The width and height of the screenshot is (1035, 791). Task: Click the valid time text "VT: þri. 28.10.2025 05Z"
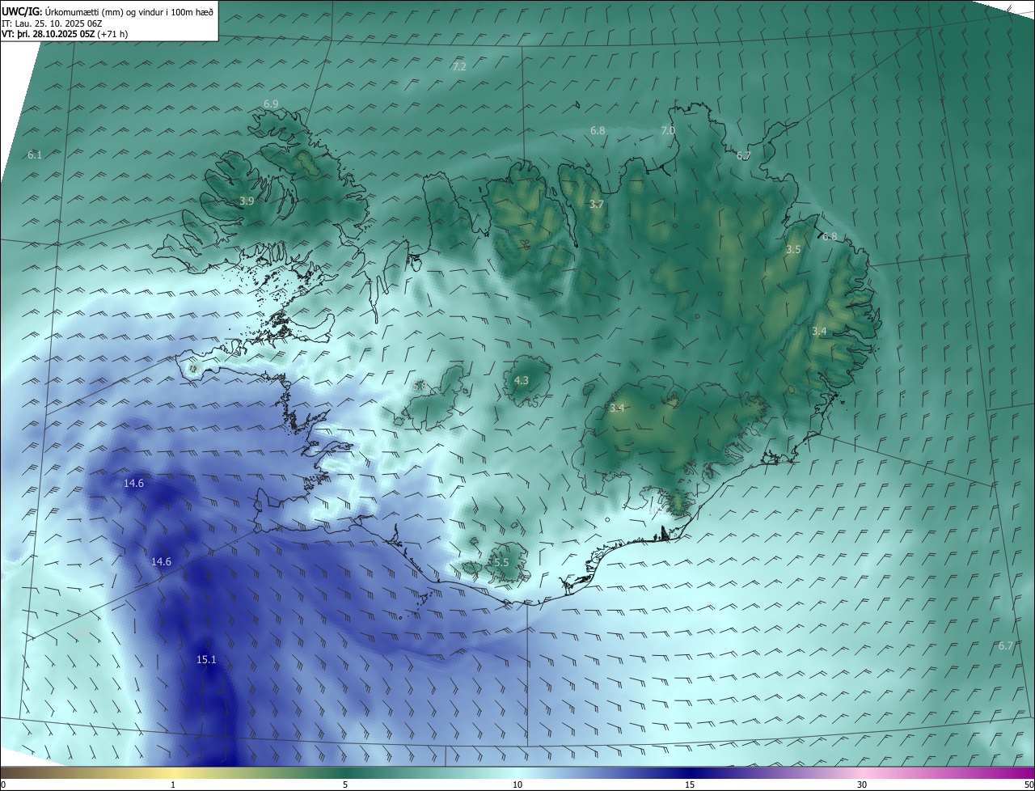click(48, 34)
